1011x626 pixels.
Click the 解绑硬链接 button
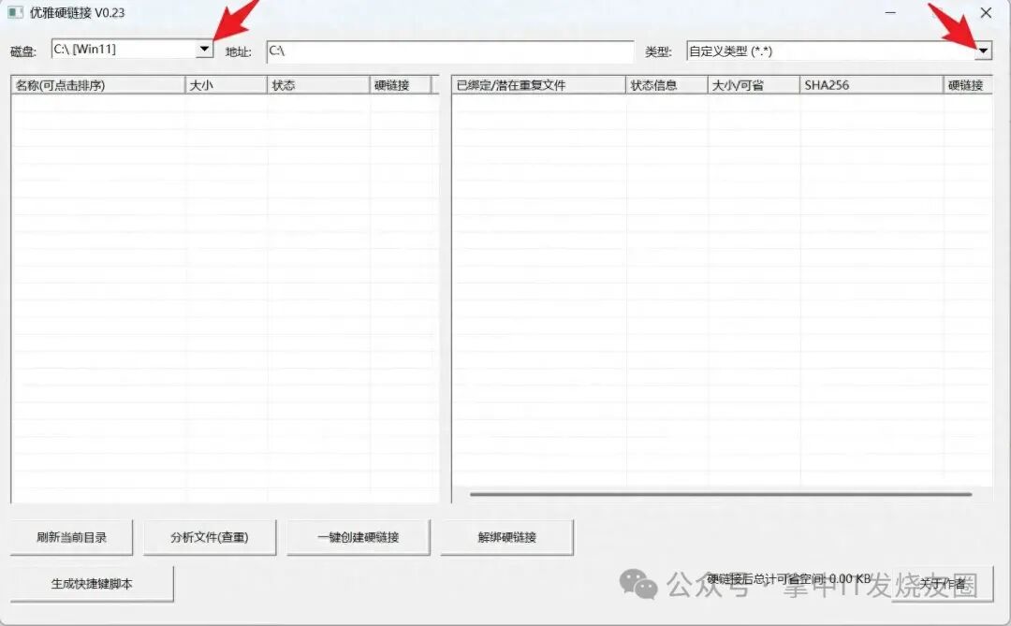tap(506, 537)
